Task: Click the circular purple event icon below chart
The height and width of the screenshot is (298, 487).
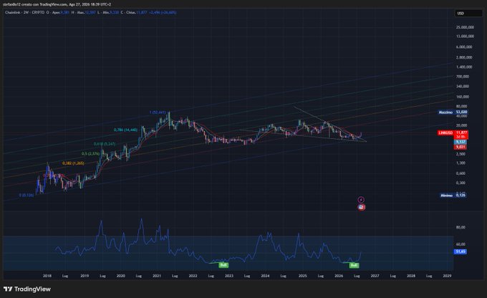Action: (x=361, y=199)
